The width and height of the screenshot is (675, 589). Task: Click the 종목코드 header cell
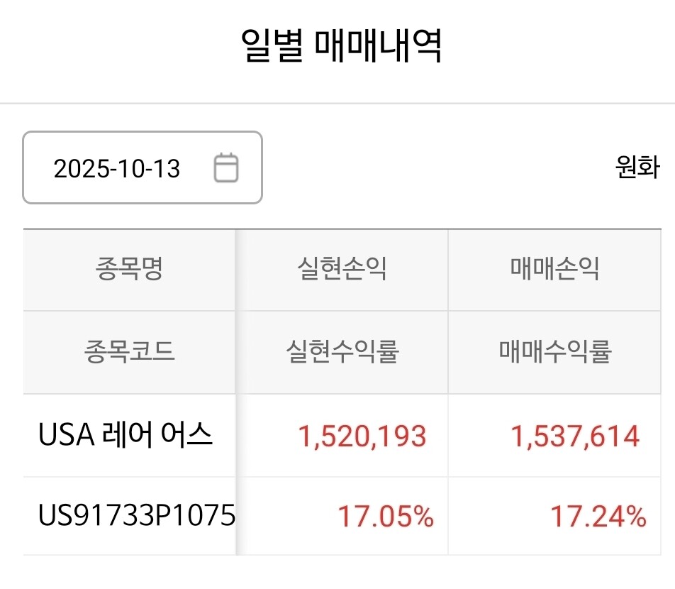click(129, 352)
